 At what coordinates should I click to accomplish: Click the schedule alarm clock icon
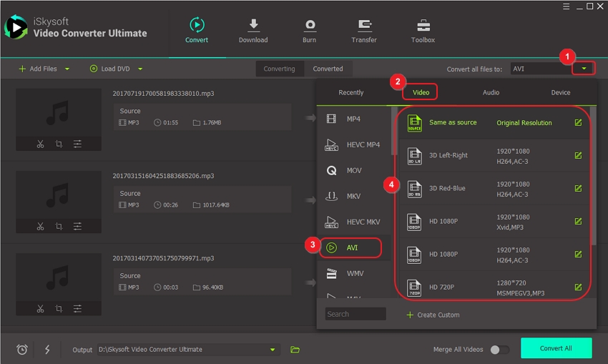[22, 350]
